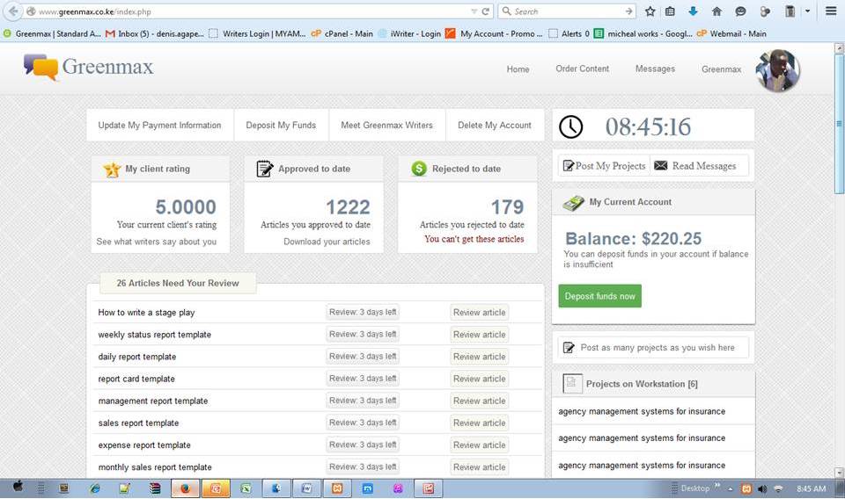Click the 26 Articles Need Your Review heading
The height and width of the screenshot is (499, 845).
178,284
